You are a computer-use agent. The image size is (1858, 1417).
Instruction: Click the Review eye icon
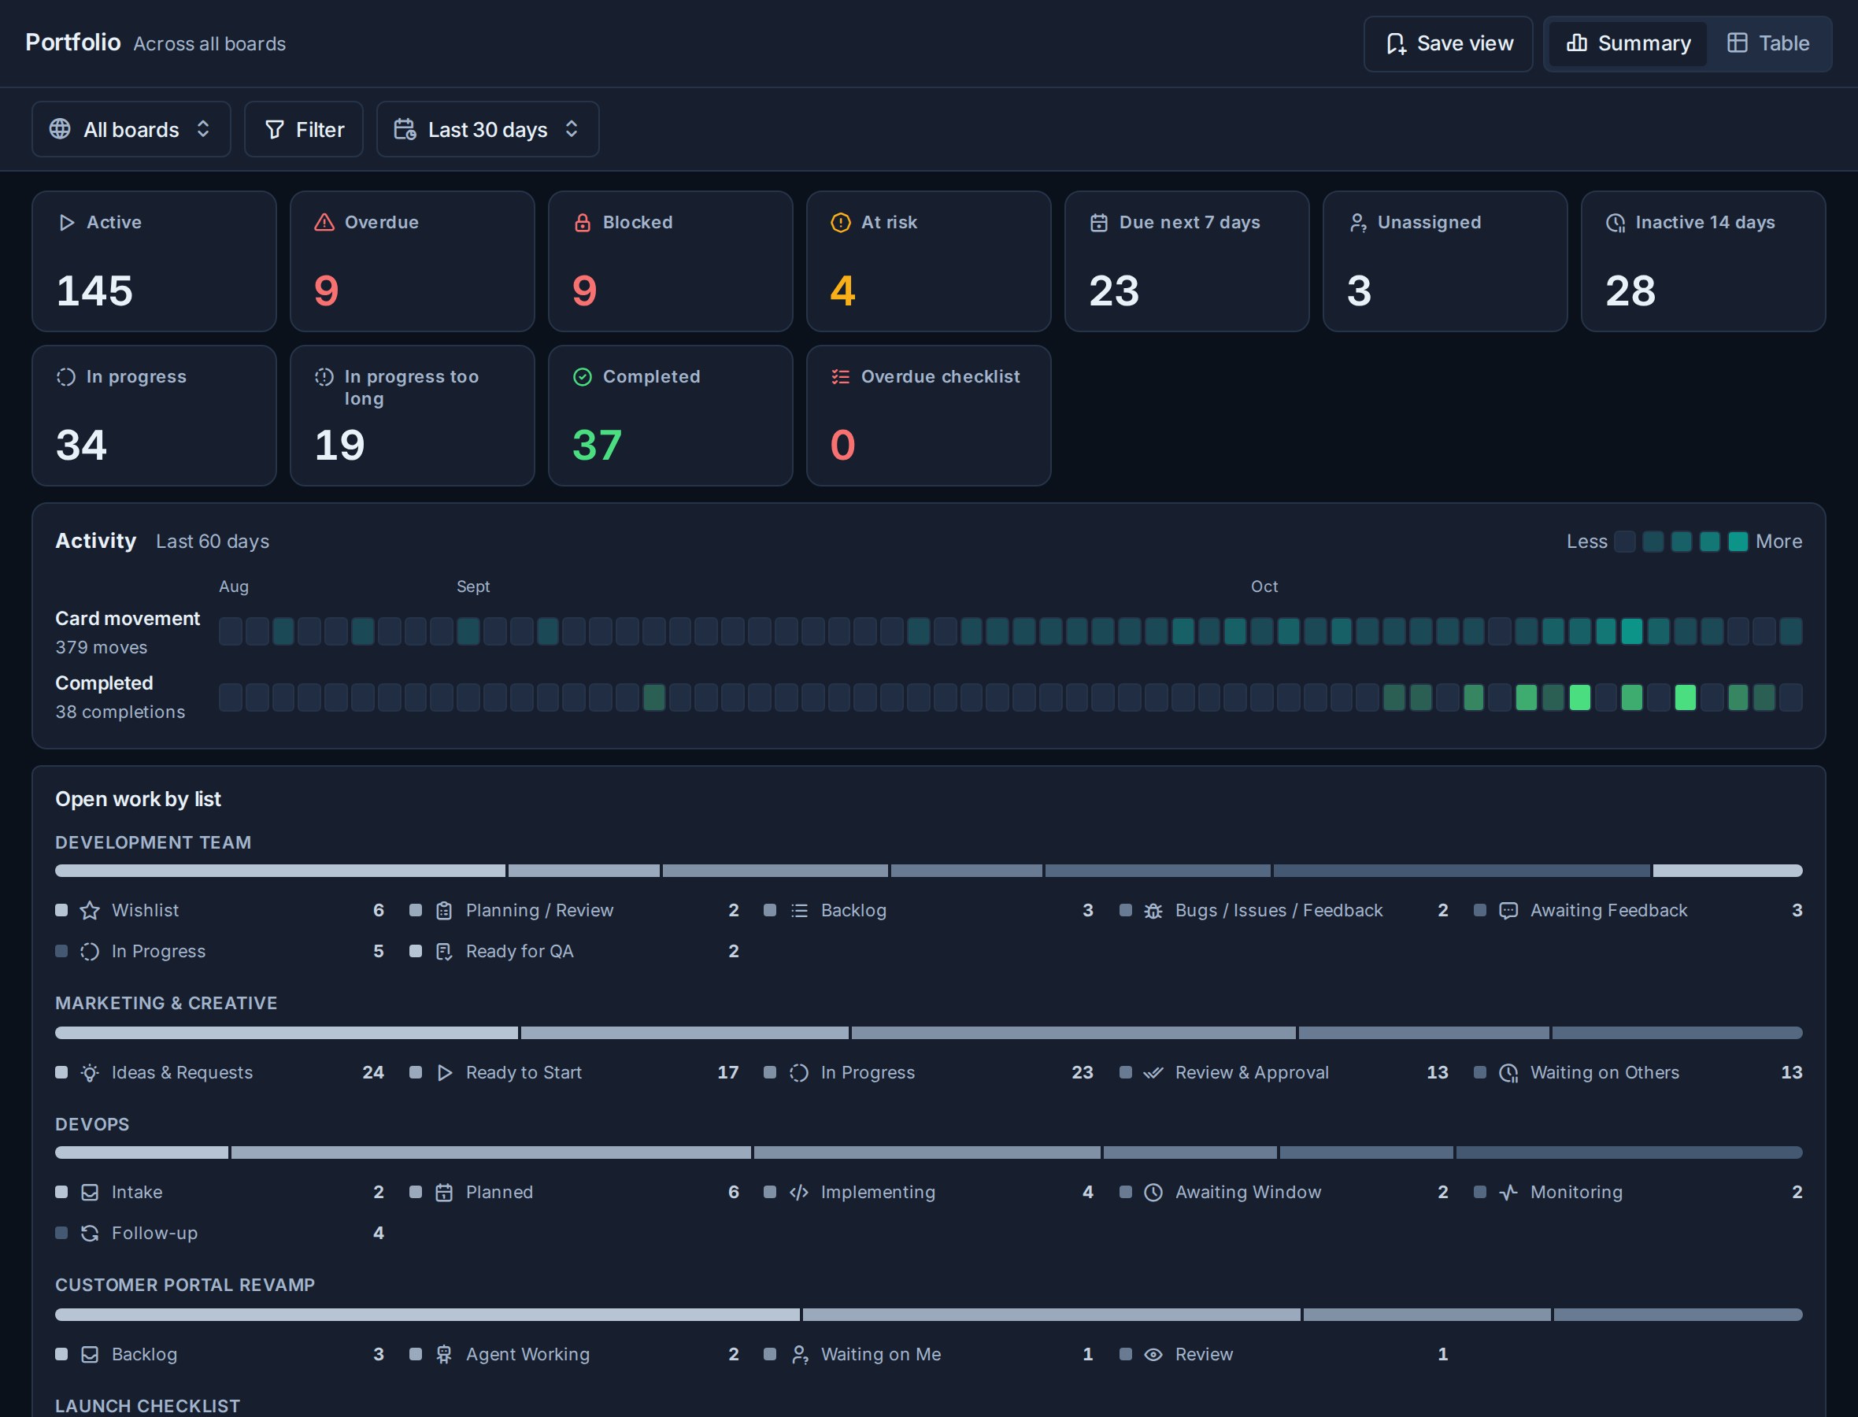[1153, 1355]
